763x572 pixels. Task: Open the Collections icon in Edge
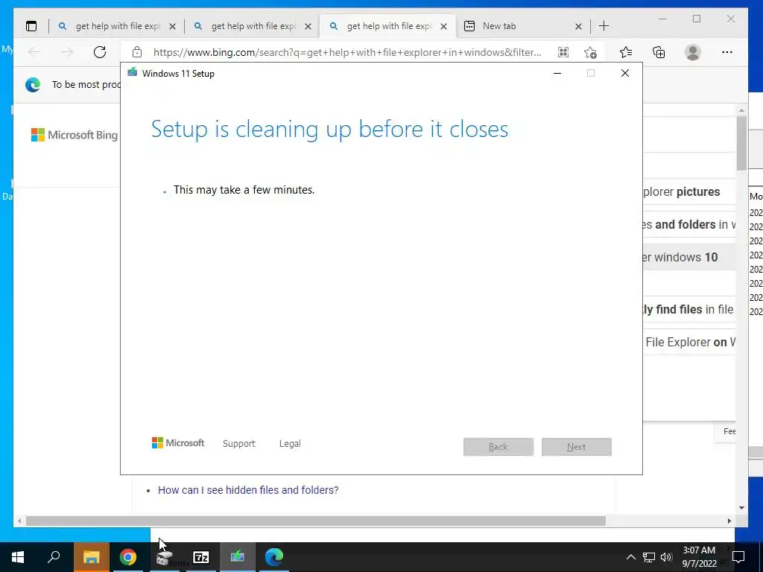point(659,52)
